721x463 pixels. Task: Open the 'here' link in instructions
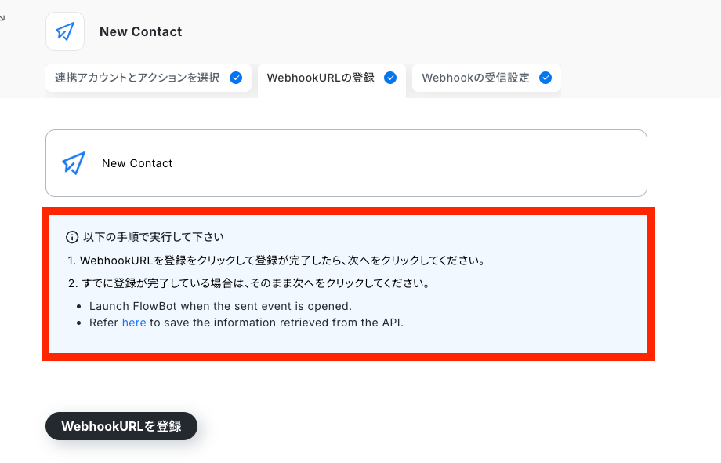[134, 323]
